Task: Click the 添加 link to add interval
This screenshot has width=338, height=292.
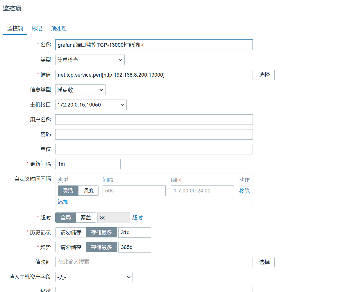Action: pos(63,202)
